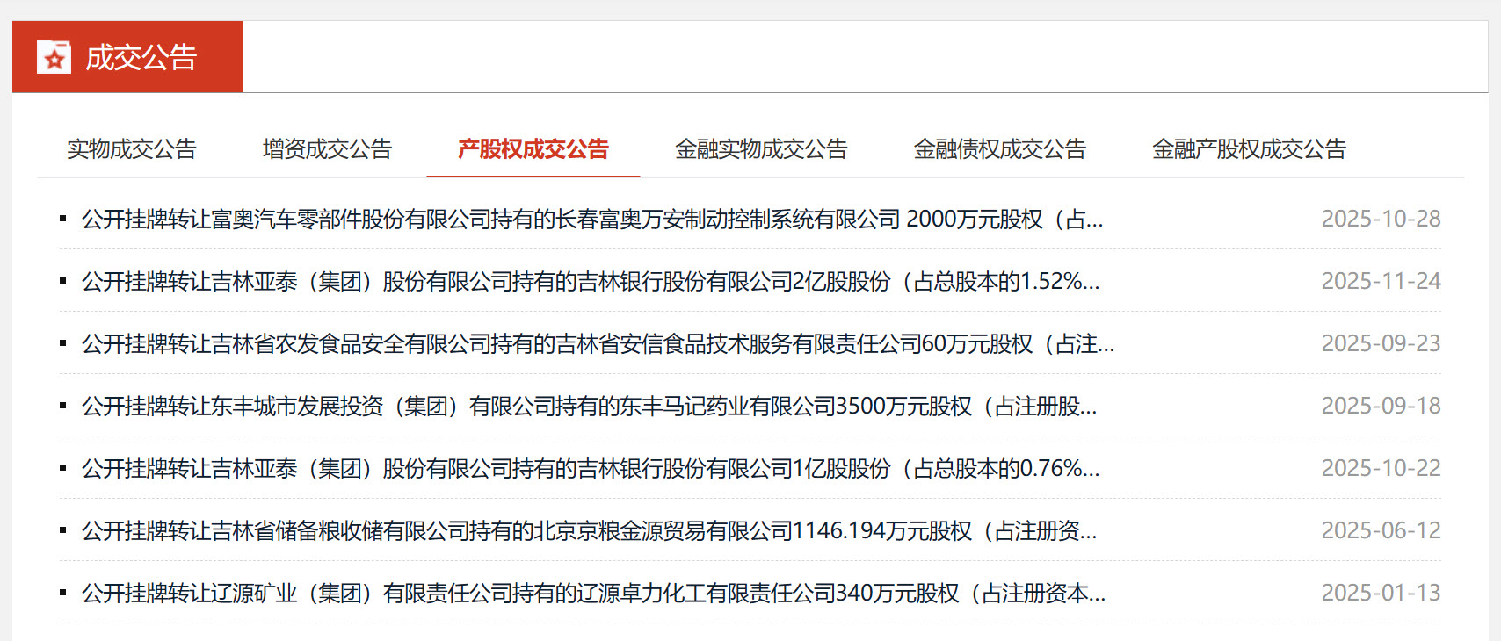Viewport: 1501px width, 641px height.
Task: Click the date 2025-09-23
Action: 1381,343
